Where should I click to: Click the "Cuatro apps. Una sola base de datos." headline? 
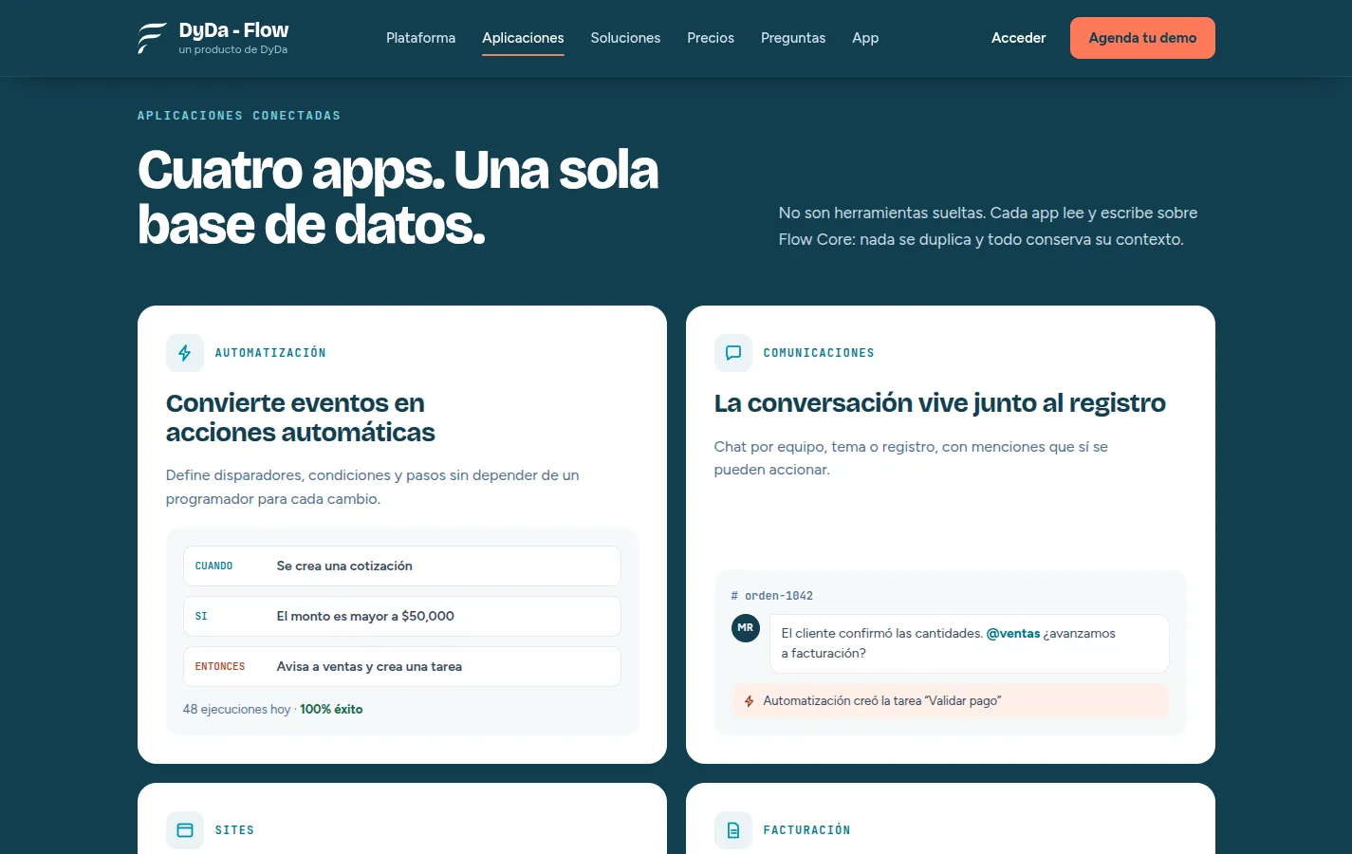(x=398, y=197)
